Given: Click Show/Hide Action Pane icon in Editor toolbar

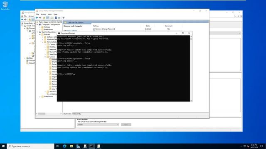Looking at the screenshot, I should coord(59,18).
